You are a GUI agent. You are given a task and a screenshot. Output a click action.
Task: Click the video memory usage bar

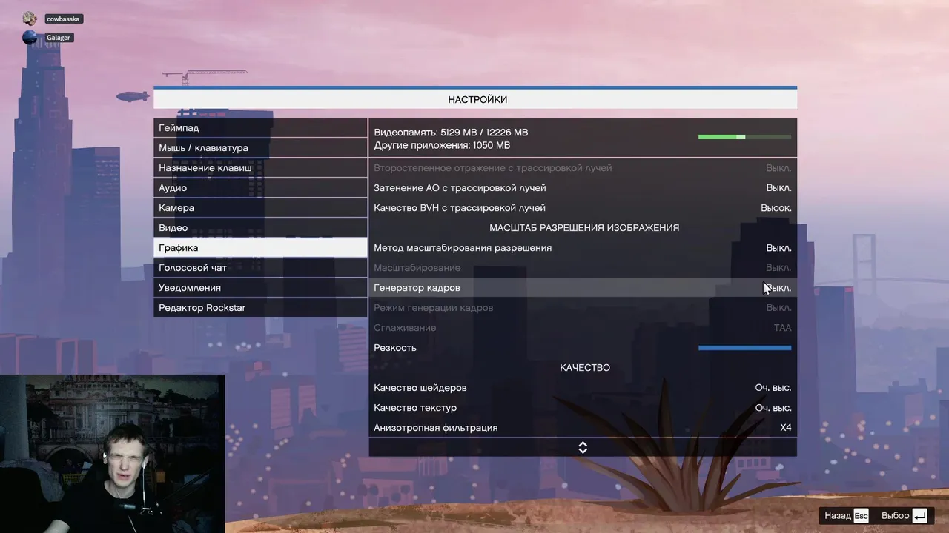click(x=744, y=137)
